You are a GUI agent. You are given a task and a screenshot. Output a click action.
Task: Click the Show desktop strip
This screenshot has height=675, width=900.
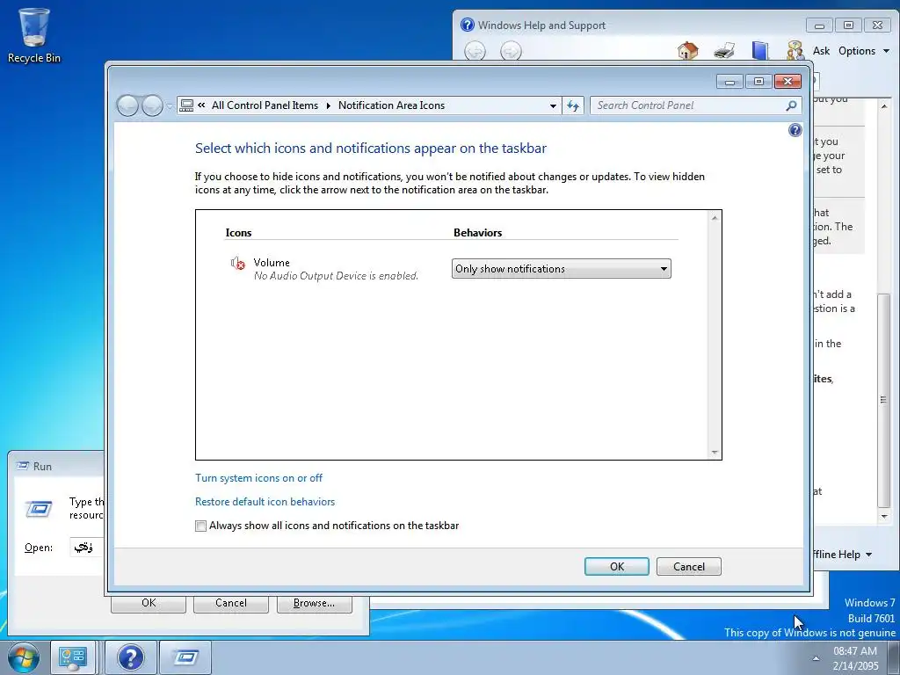coord(894,657)
